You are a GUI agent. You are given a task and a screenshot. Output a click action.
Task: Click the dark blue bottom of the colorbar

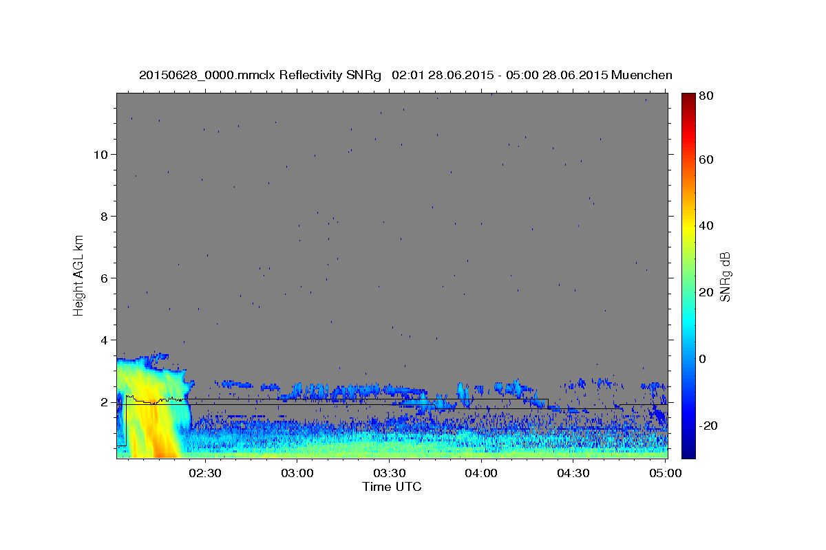point(688,452)
